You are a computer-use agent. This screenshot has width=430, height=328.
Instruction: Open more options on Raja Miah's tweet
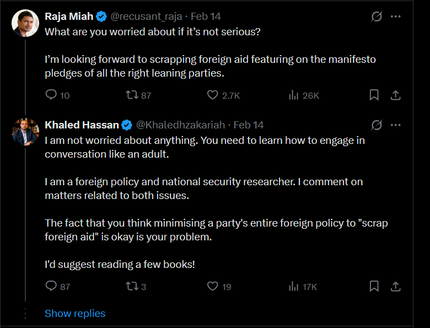coord(395,17)
